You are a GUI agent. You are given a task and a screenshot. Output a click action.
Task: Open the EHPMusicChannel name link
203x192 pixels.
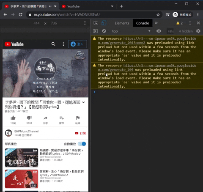click(x=27, y=132)
